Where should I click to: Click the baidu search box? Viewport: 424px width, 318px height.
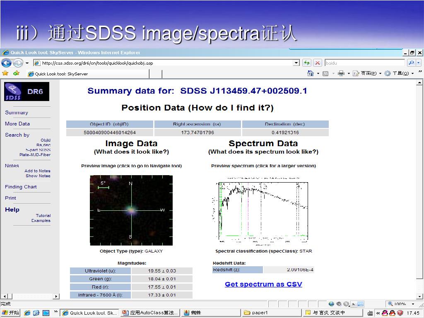click(364, 63)
